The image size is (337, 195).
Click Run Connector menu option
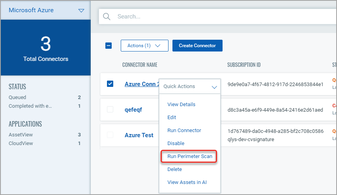point(184,131)
